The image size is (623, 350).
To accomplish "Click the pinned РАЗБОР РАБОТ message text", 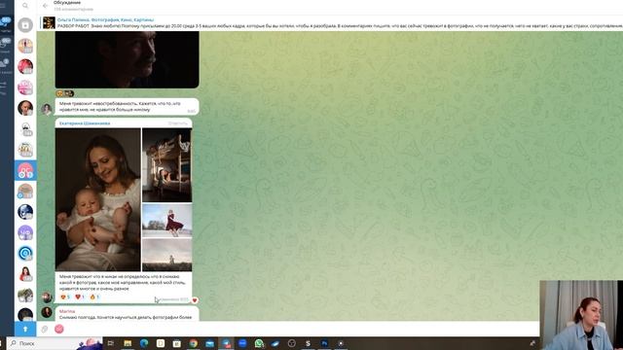I will (340, 26).
